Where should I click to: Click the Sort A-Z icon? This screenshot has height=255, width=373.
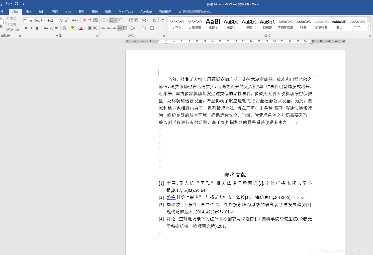pos(155,20)
